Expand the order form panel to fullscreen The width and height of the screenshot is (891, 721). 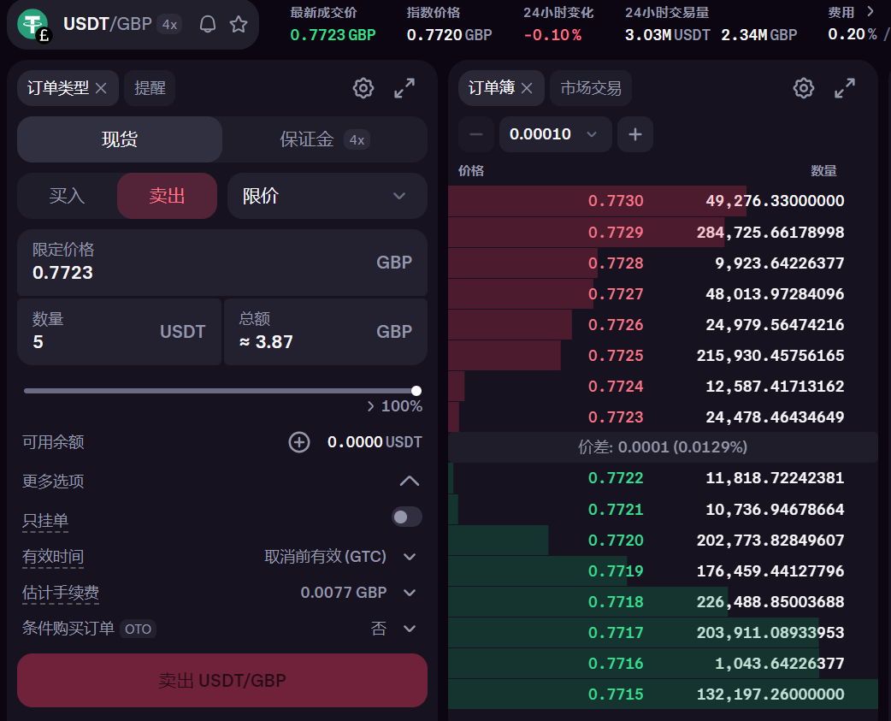pyautogui.click(x=404, y=88)
